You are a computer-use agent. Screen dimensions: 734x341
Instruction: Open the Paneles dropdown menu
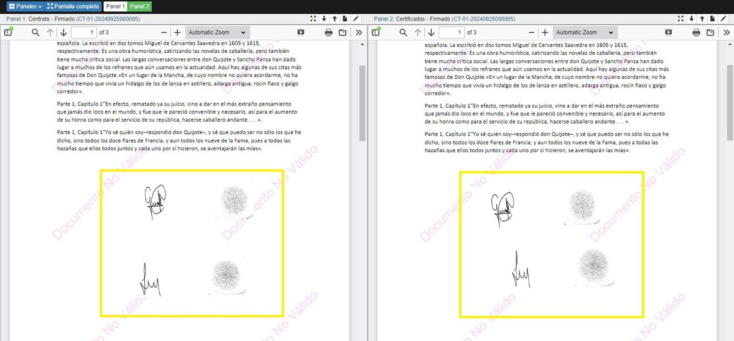pyautogui.click(x=25, y=7)
